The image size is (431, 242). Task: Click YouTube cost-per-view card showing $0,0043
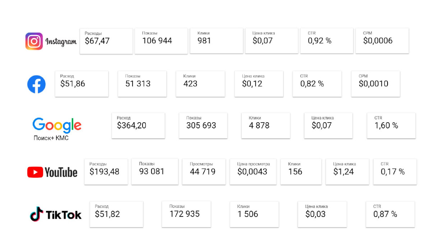[x=253, y=172]
